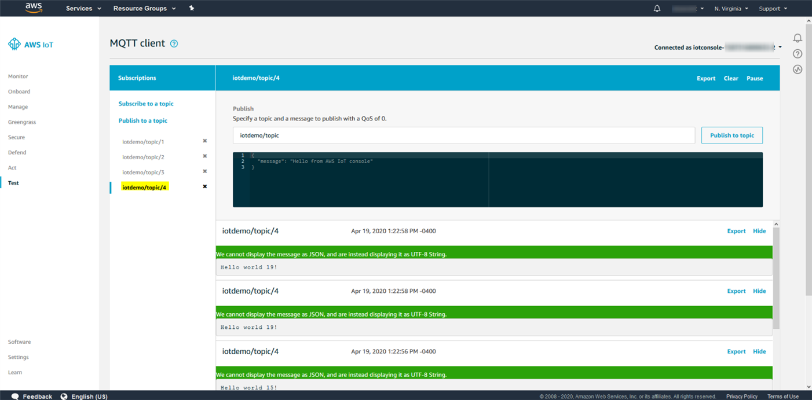This screenshot has width=812, height=400.
Task: Open Act section in sidebar
Action: (12, 168)
